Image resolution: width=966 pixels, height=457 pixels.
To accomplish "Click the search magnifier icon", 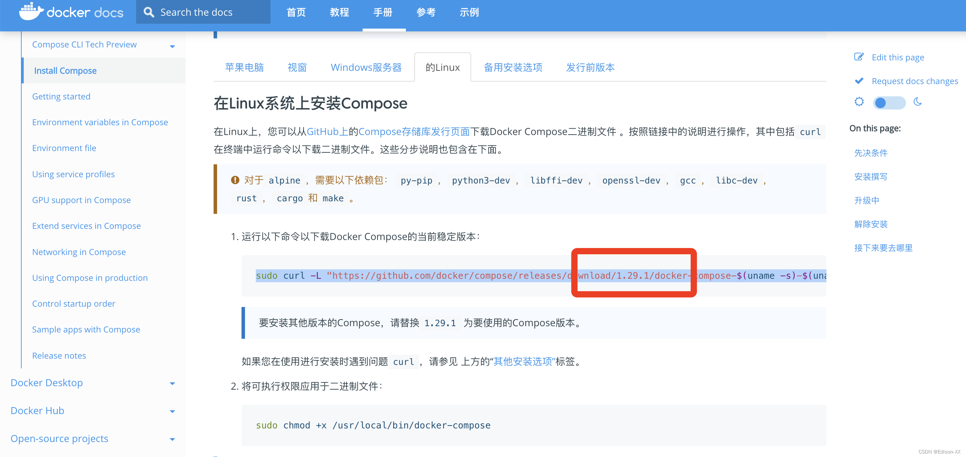I will click(149, 12).
